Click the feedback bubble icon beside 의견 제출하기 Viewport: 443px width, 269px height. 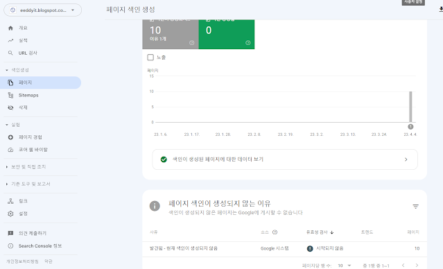10,233
